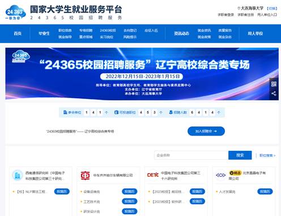Screen dimensions: 281x216
Task: Open the job seeker registration link
Action: (x=245, y=15)
